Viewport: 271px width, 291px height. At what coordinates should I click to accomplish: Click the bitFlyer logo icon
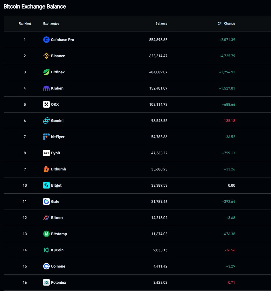pyautogui.click(x=46, y=137)
